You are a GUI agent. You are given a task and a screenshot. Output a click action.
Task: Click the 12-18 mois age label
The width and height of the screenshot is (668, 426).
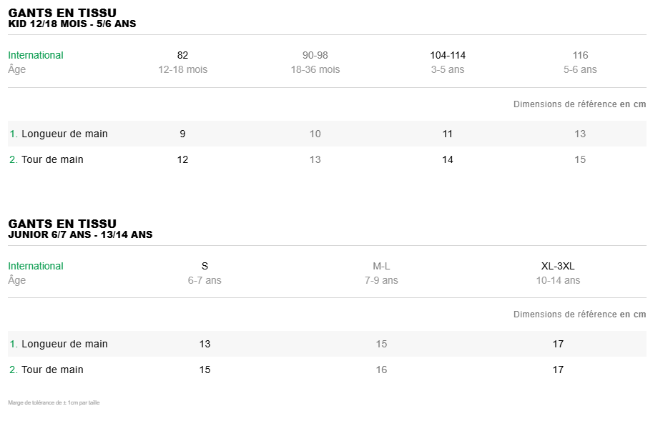(182, 69)
